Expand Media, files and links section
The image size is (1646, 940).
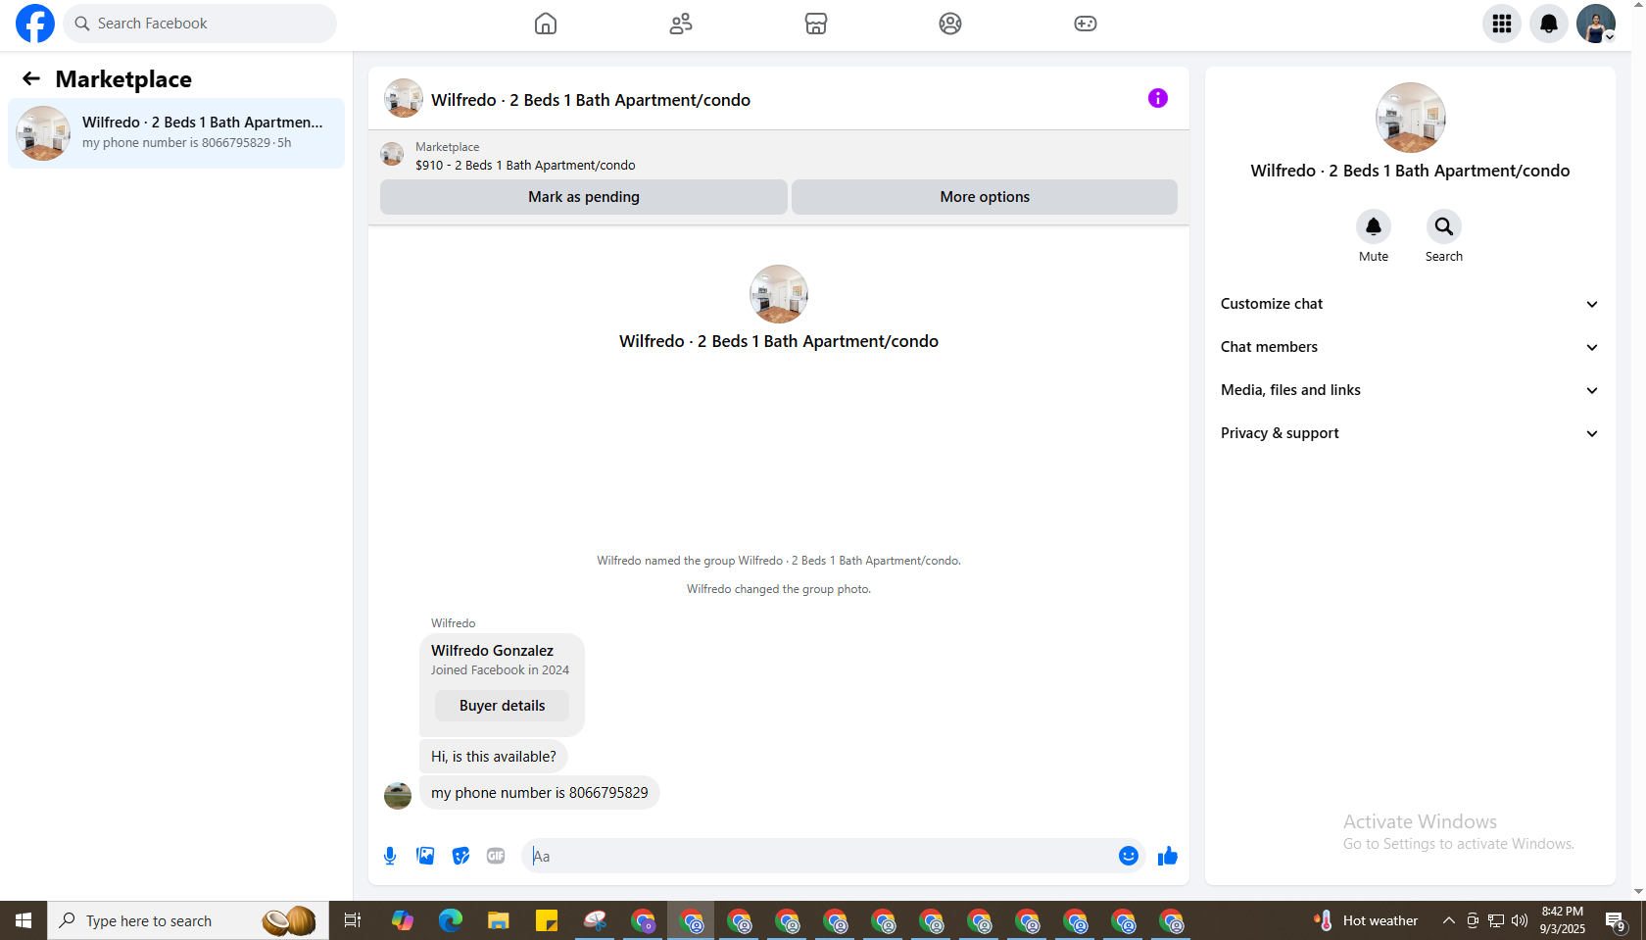1410,390
